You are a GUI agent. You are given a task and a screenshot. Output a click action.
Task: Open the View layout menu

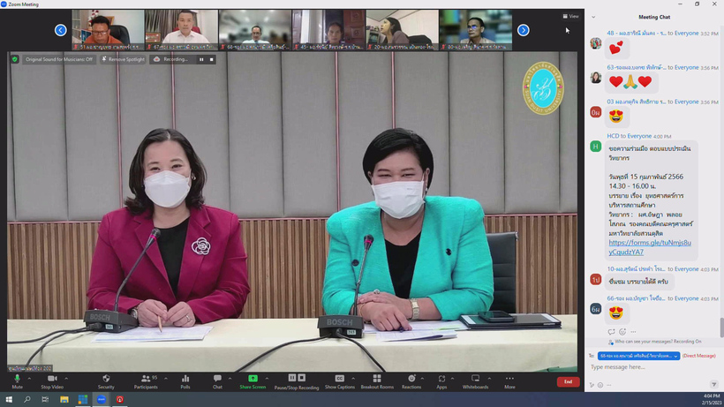(x=570, y=16)
